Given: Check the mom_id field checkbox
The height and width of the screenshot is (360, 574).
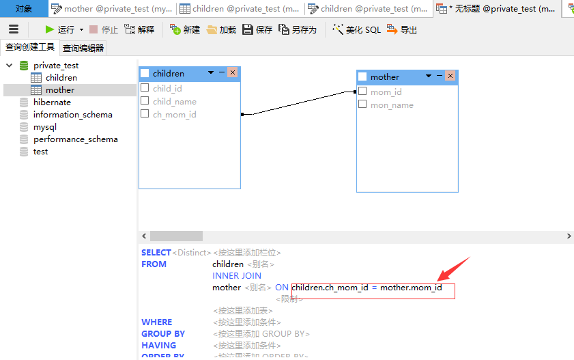Looking at the screenshot, I should [362, 91].
